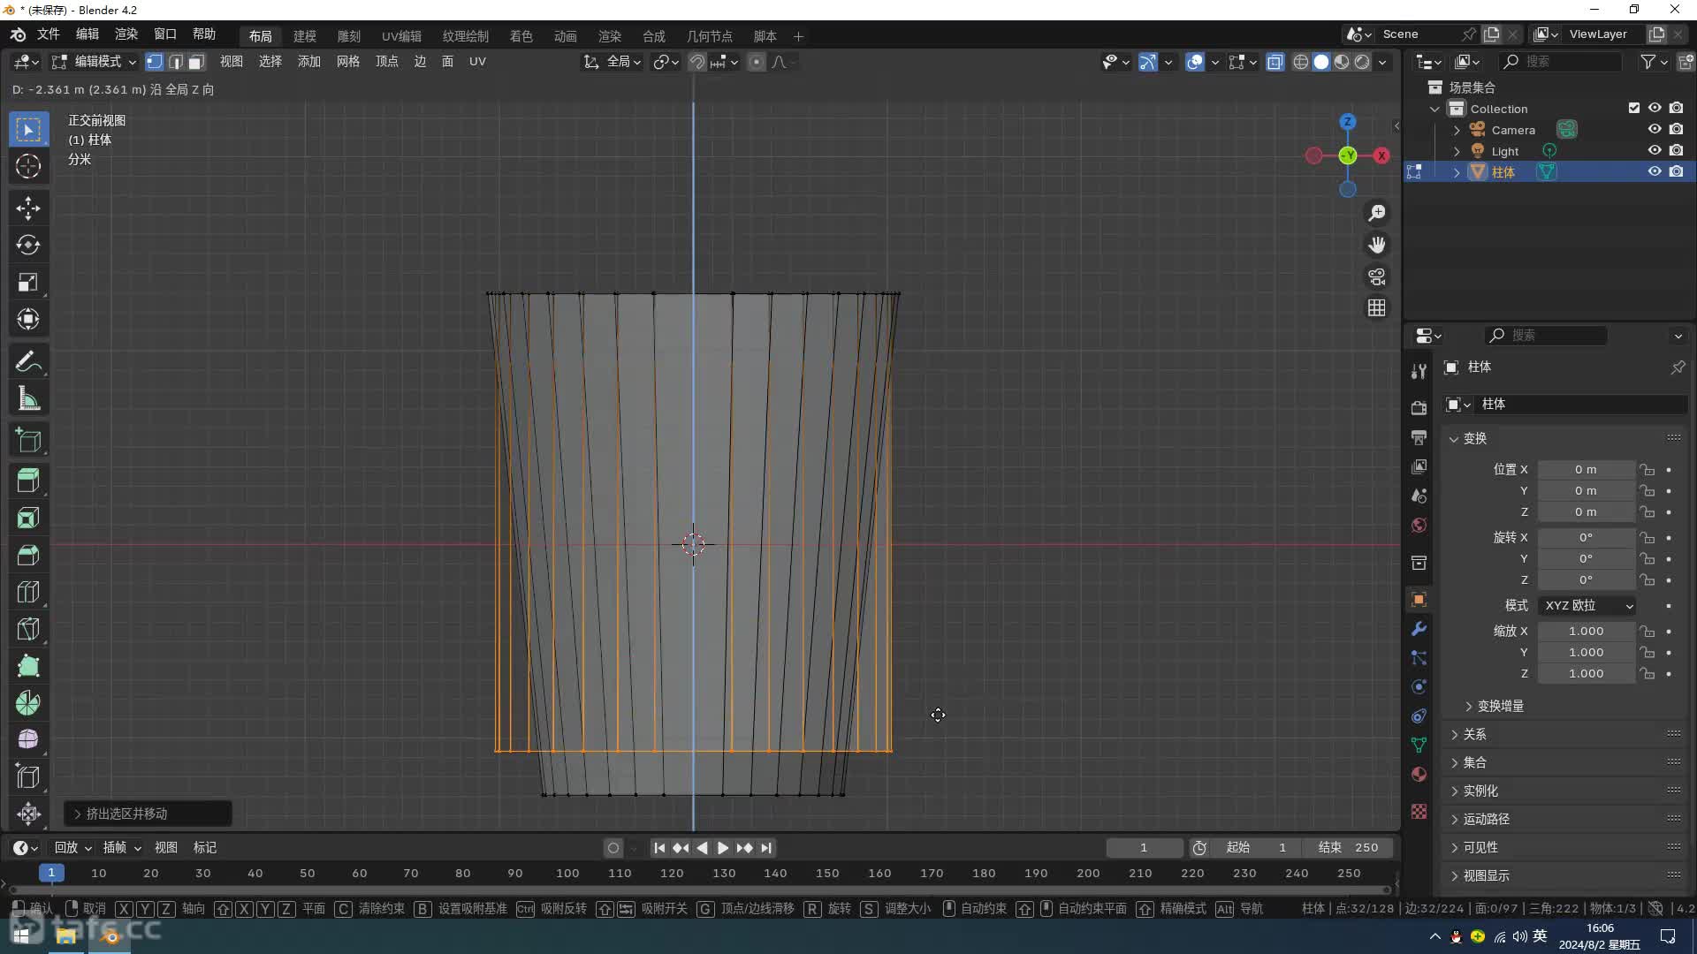Viewport: 1697px width, 954px height.
Task: Click the End frame 250 field
Action: coord(1349,848)
